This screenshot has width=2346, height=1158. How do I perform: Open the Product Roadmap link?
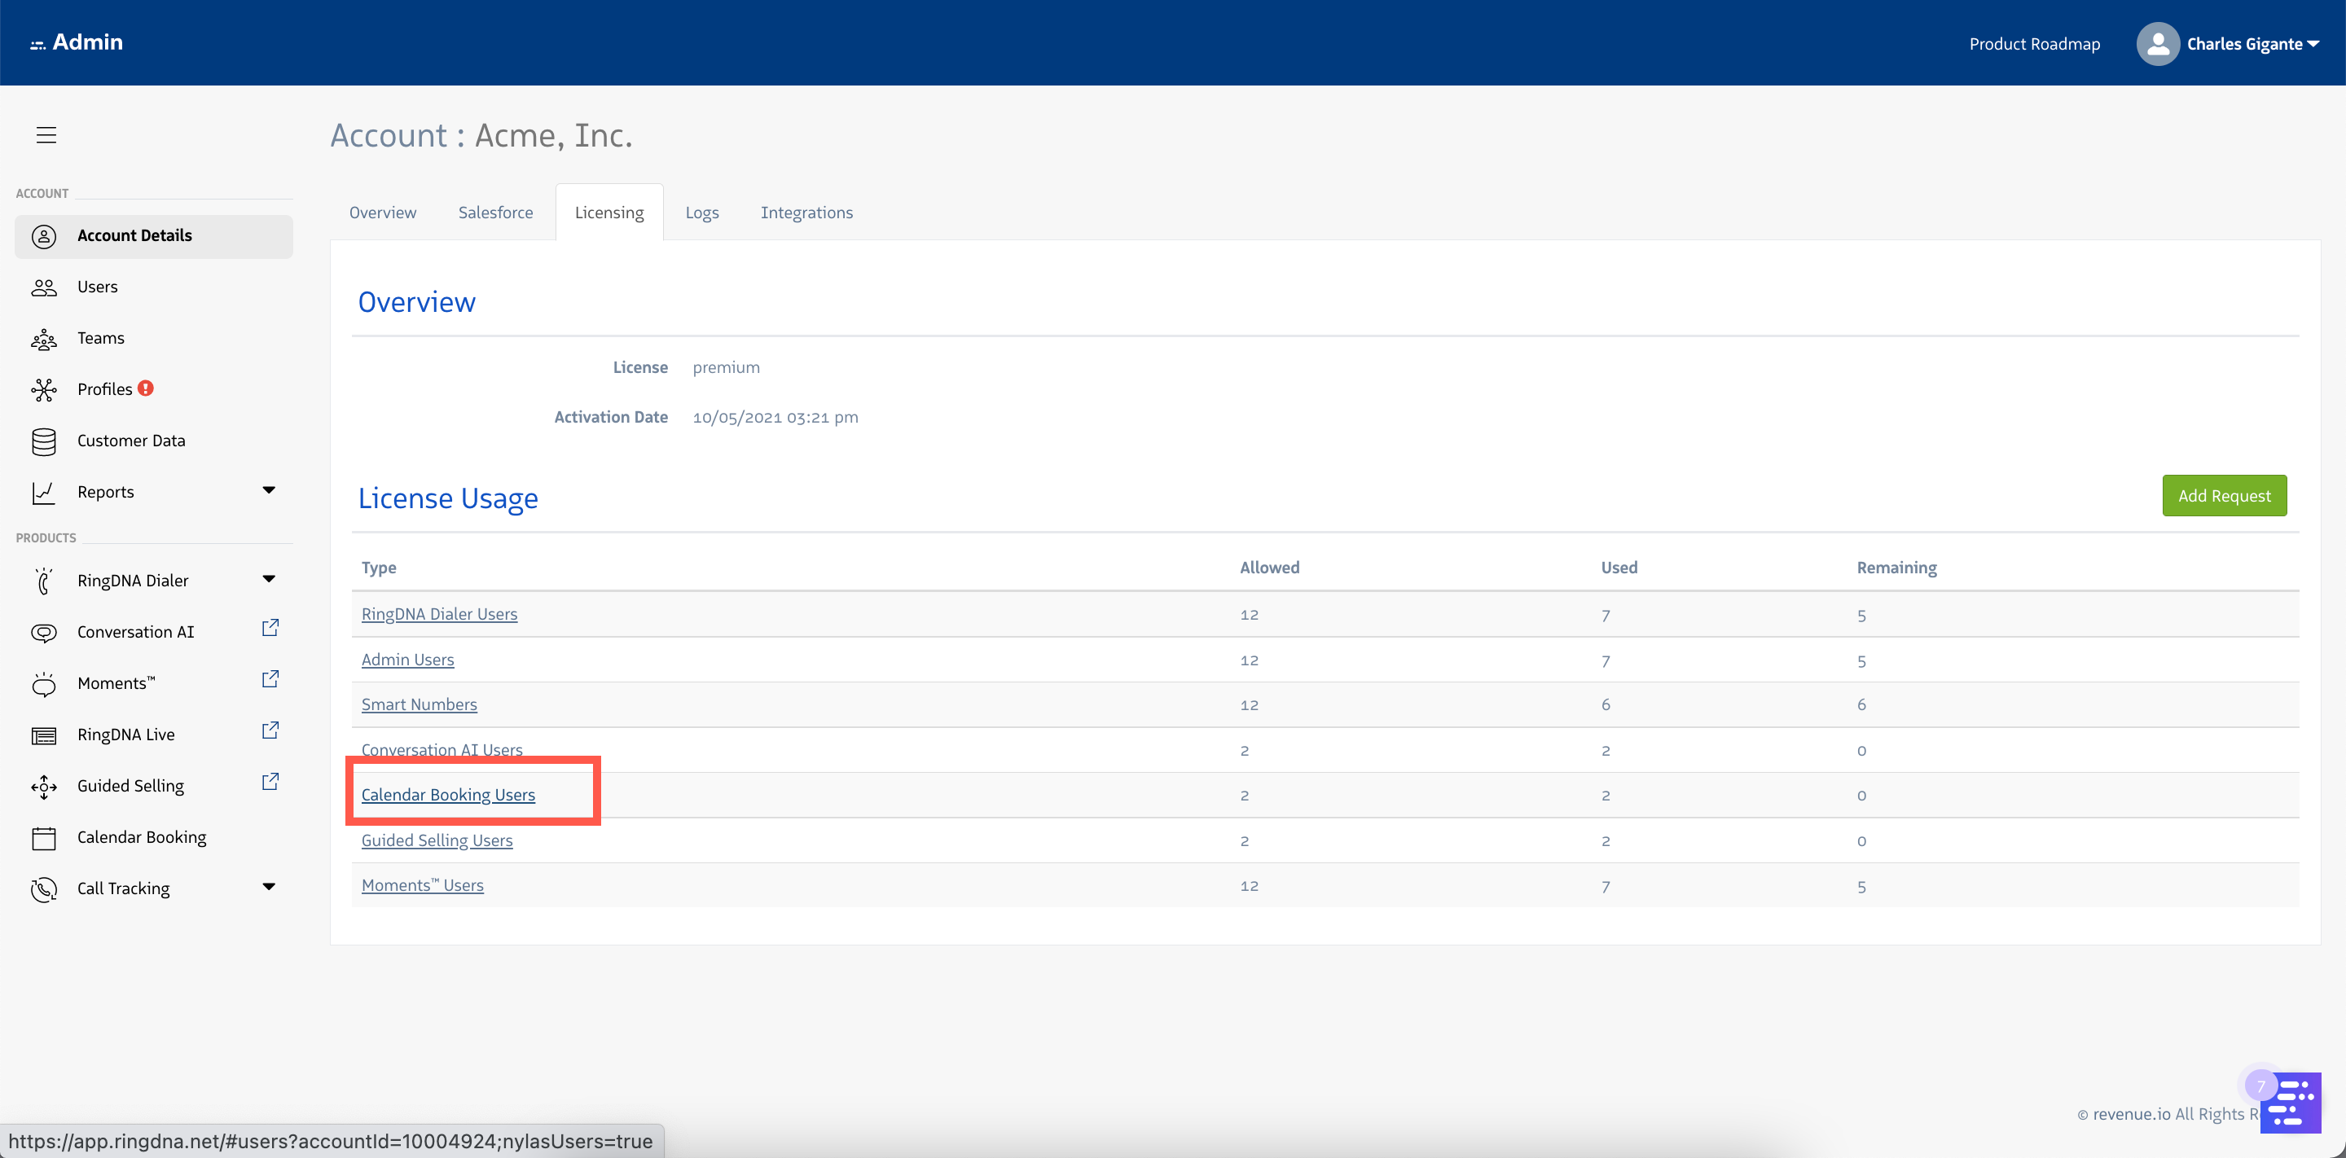pos(2034,44)
